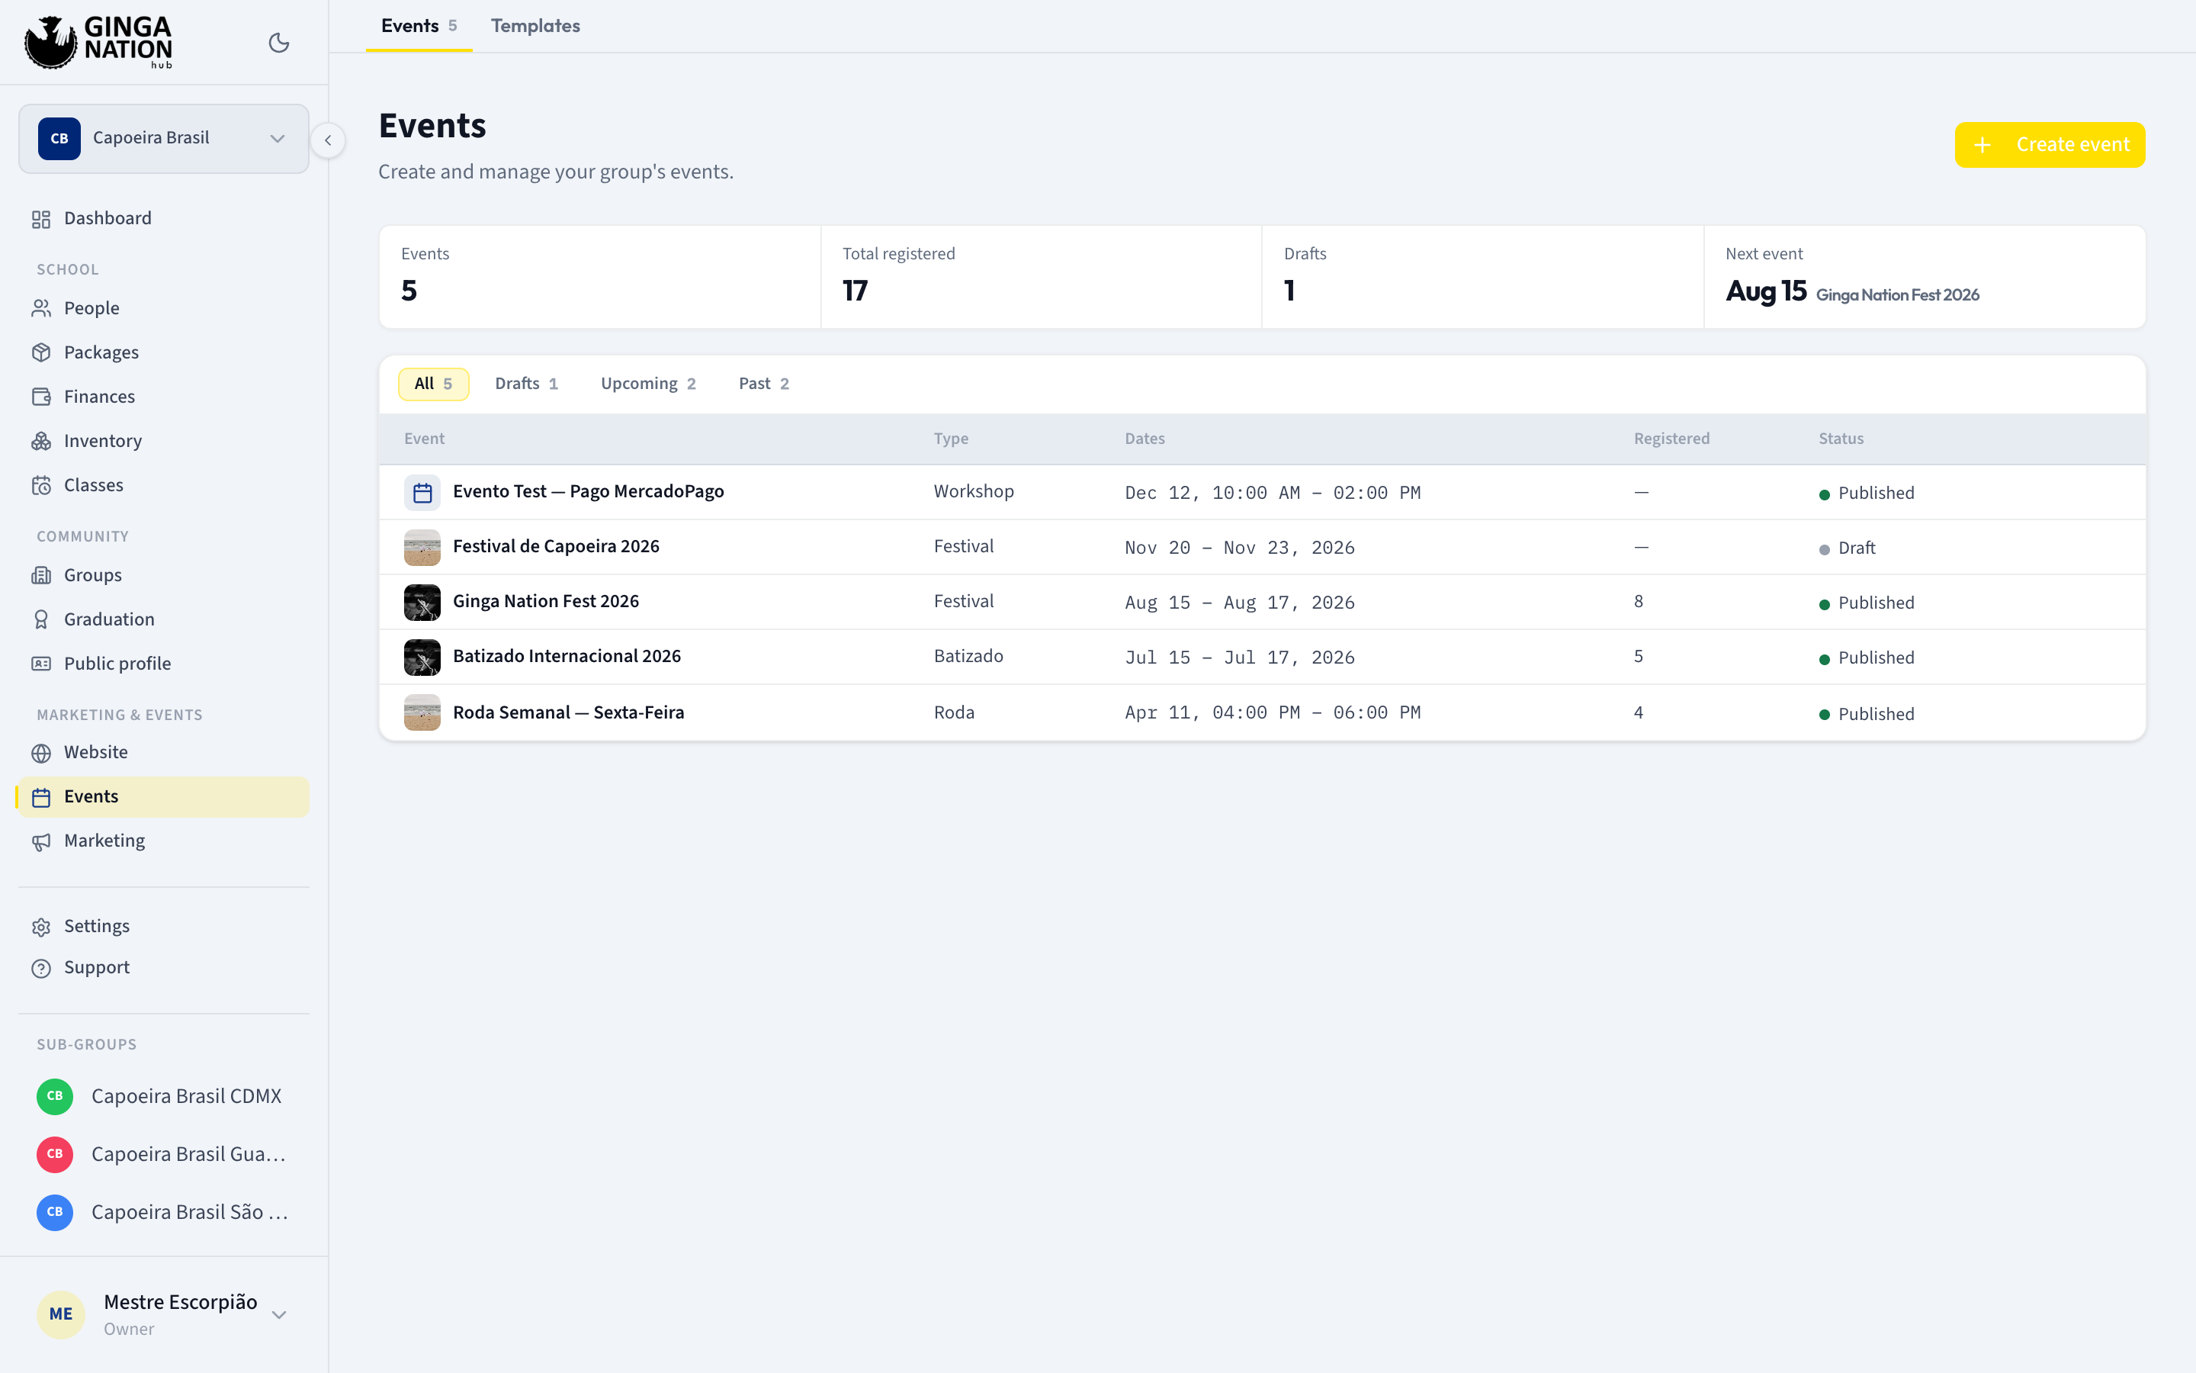Image resolution: width=2196 pixels, height=1373 pixels.
Task: Open the Batizado Internacional 2026 event
Action: (x=1261, y=657)
